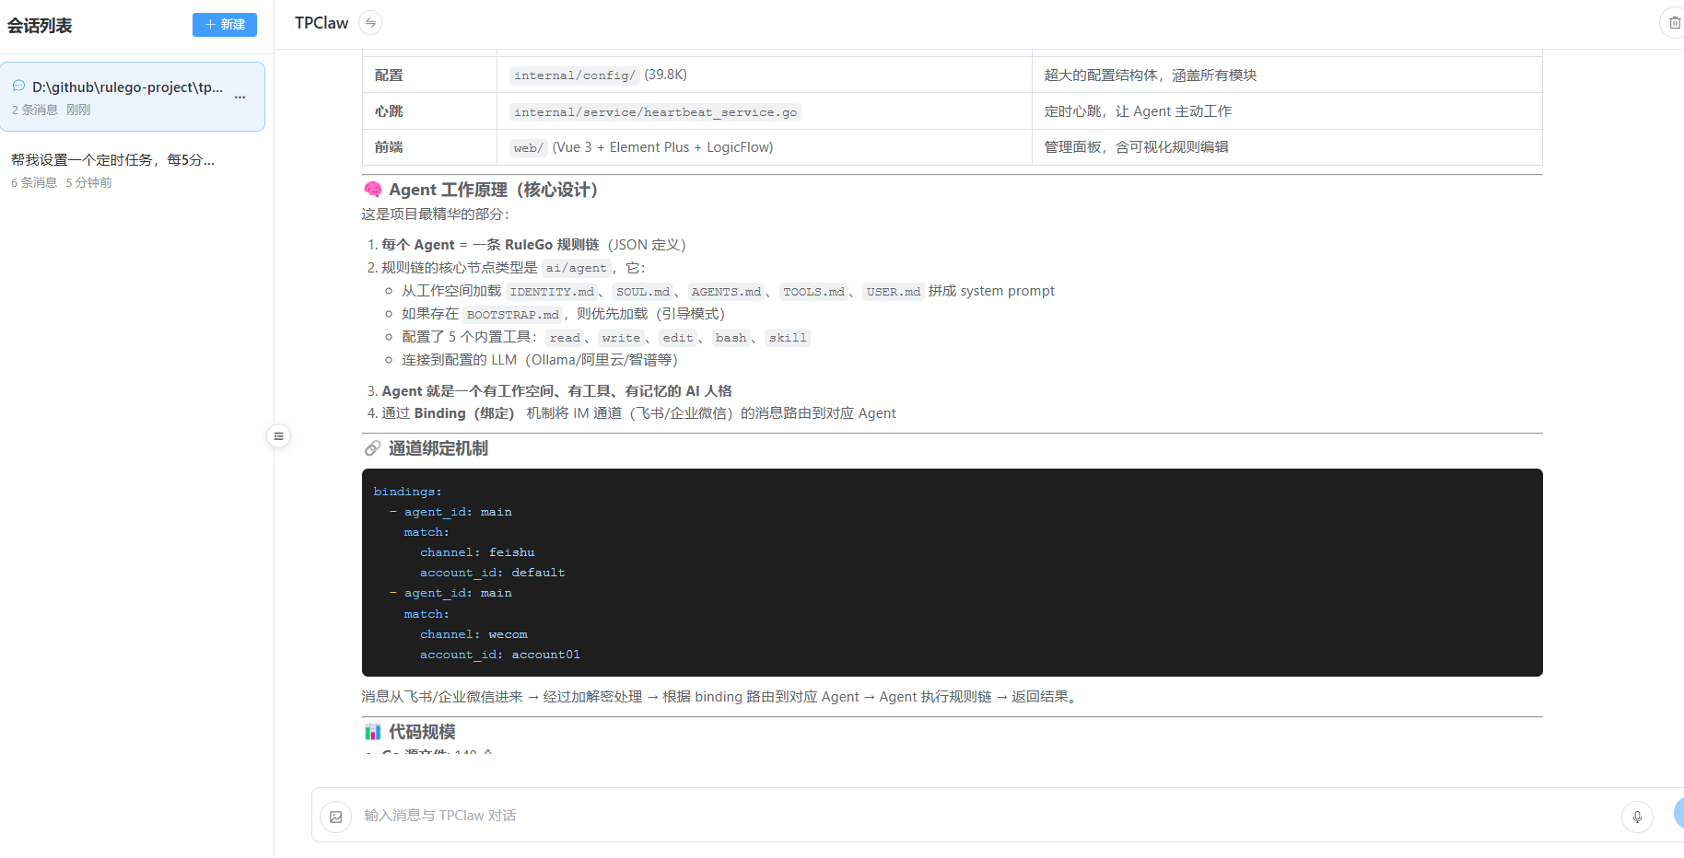Click the 心跳 table cell
Image resolution: width=1684 pixels, height=858 pixels.
(429, 111)
